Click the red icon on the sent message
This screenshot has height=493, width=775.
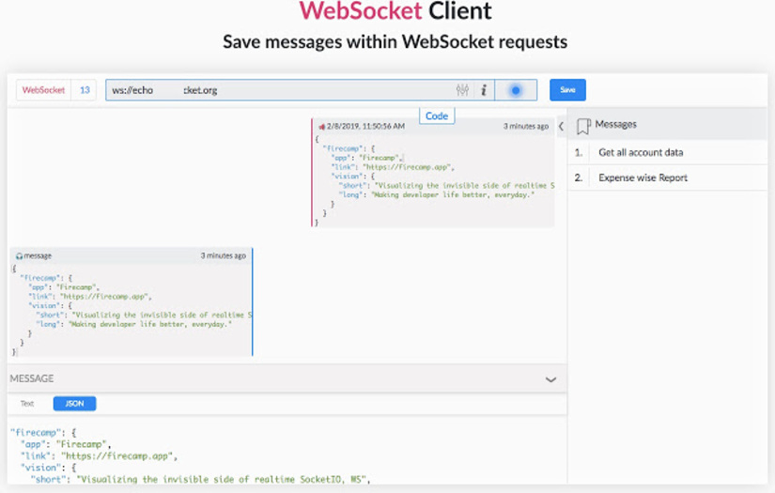point(320,126)
